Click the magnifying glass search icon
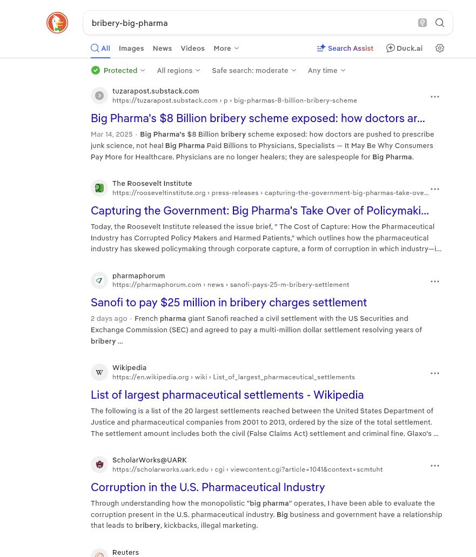Viewport: 476px width, 557px height. (440, 23)
